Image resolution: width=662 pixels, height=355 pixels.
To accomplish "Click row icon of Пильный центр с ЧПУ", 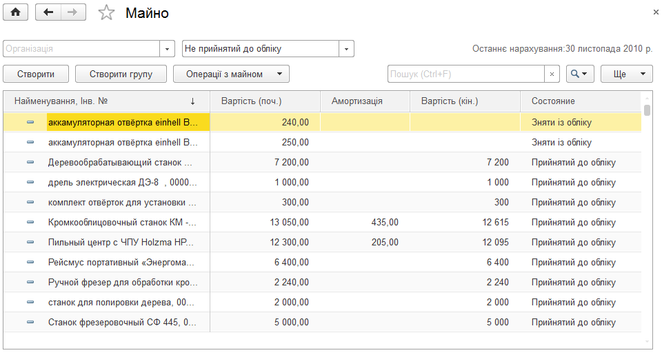I will pos(30,242).
